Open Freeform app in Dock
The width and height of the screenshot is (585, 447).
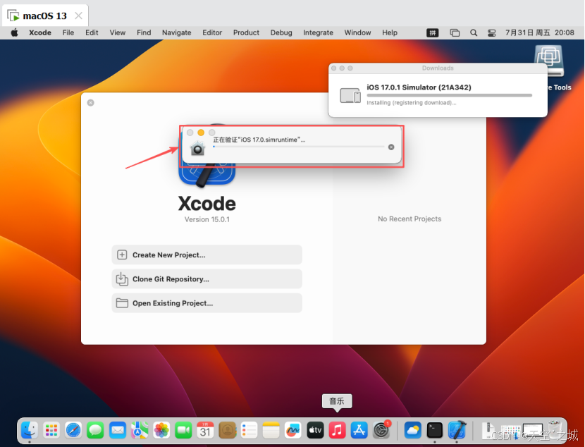coord(293,430)
